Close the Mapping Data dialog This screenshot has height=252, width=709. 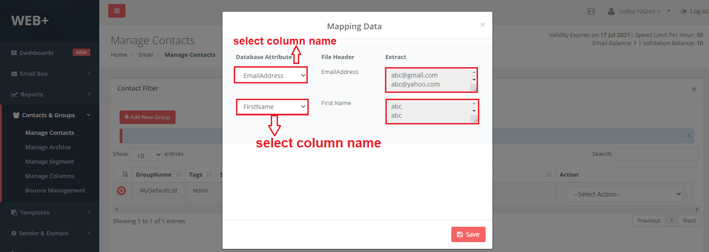click(x=482, y=24)
